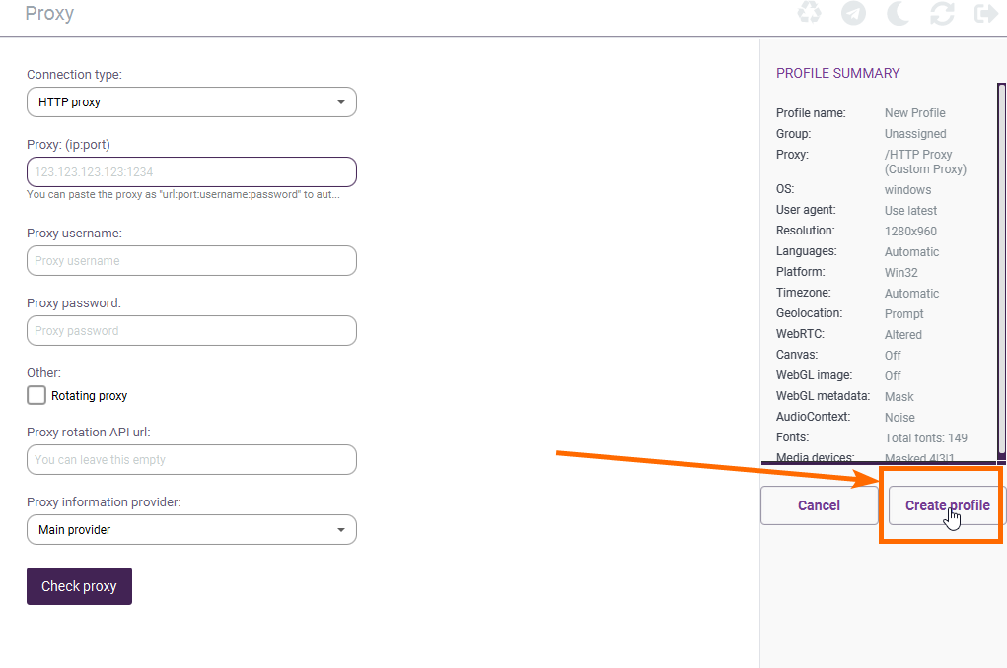This screenshot has width=1007, height=668.
Task: Focus the Proxy username field
Action: pos(191,261)
